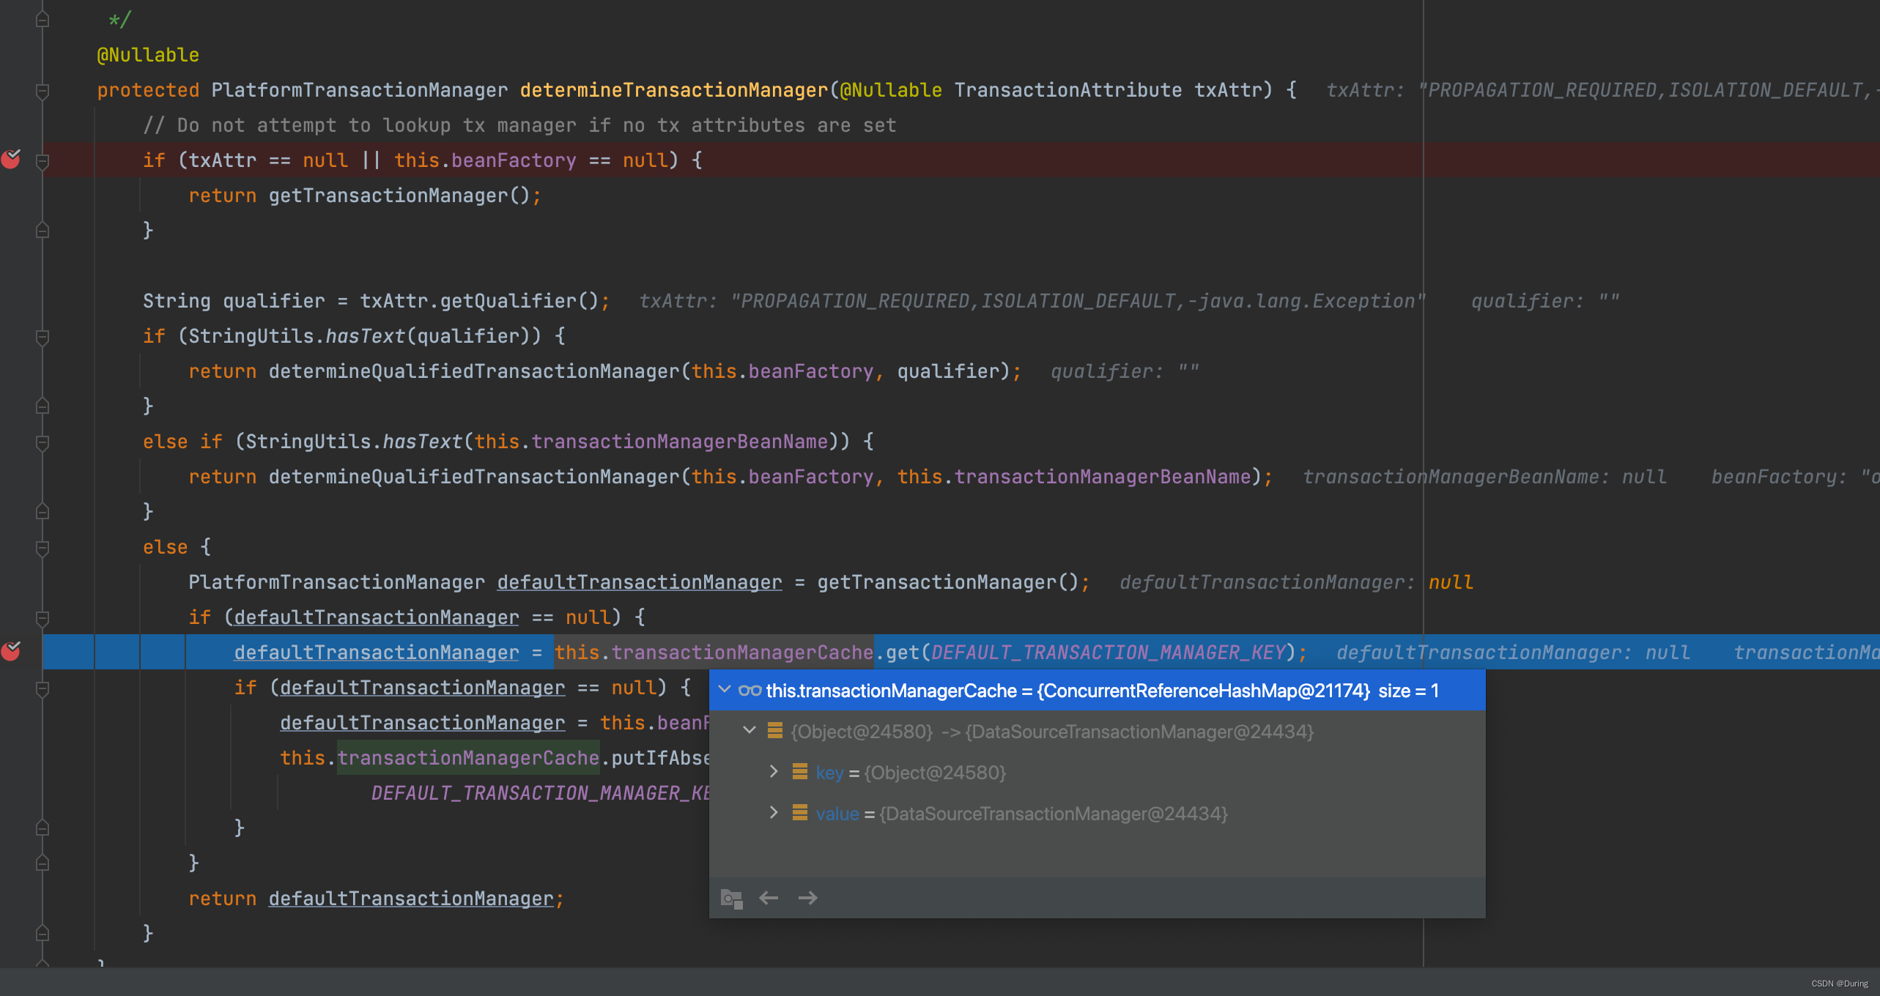This screenshot has height=996, width=1880.
Task: Fold the outer if (defaultTransactionManager == null) block
Action: pos(42,618)
